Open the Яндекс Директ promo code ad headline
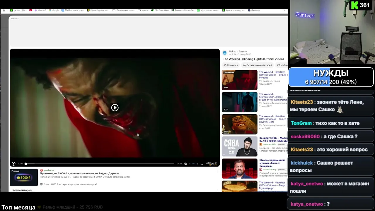375x211 pixels. (79, 173)
